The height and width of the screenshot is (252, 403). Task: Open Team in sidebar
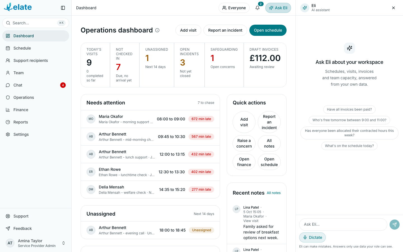[x=36, y=73]
